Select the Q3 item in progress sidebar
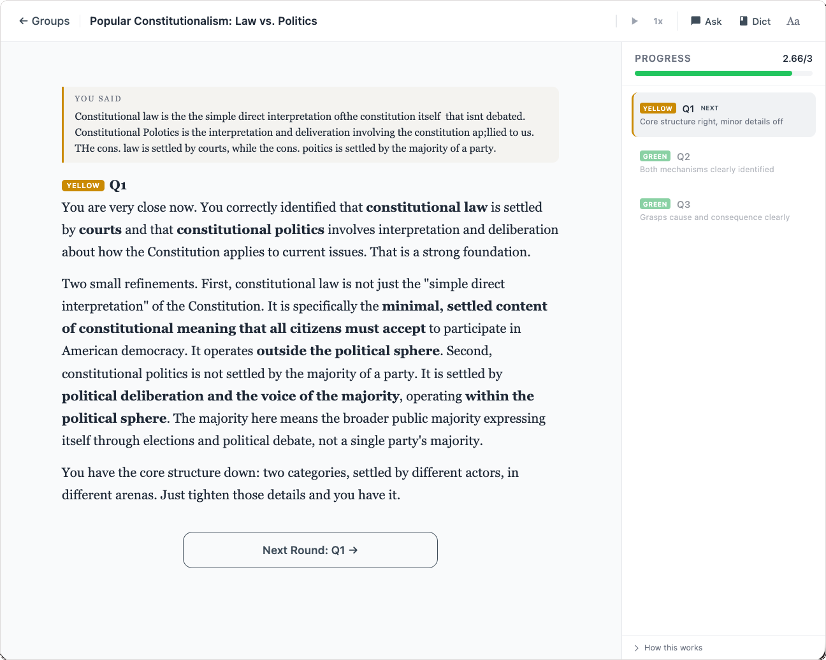826x660 pixels. coord(723,210)
